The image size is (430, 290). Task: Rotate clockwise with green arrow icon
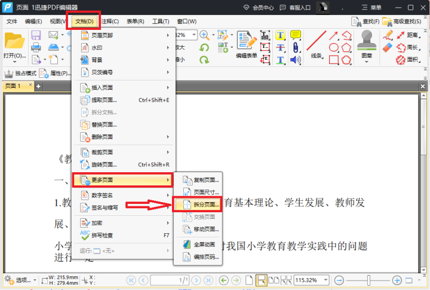(x=204, y=60)
